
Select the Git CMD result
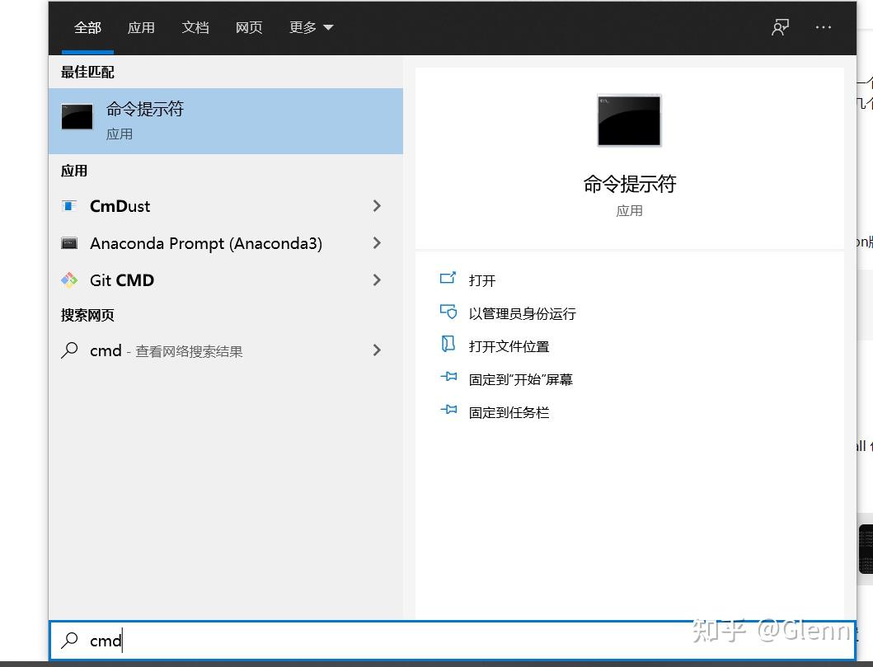coord(226,280)
